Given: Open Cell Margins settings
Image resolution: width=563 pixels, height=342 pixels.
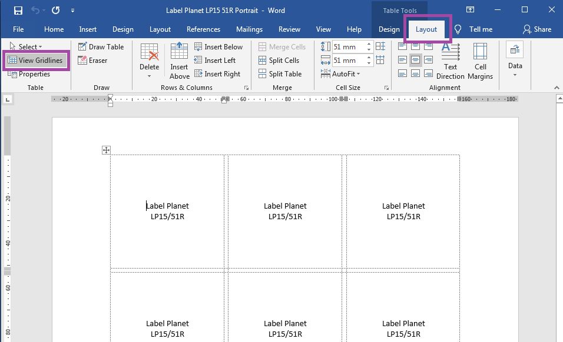Looking at the screenshot, I should (x=480, y=61).
